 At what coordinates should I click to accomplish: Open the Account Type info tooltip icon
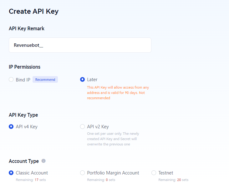tap(43, 161)
